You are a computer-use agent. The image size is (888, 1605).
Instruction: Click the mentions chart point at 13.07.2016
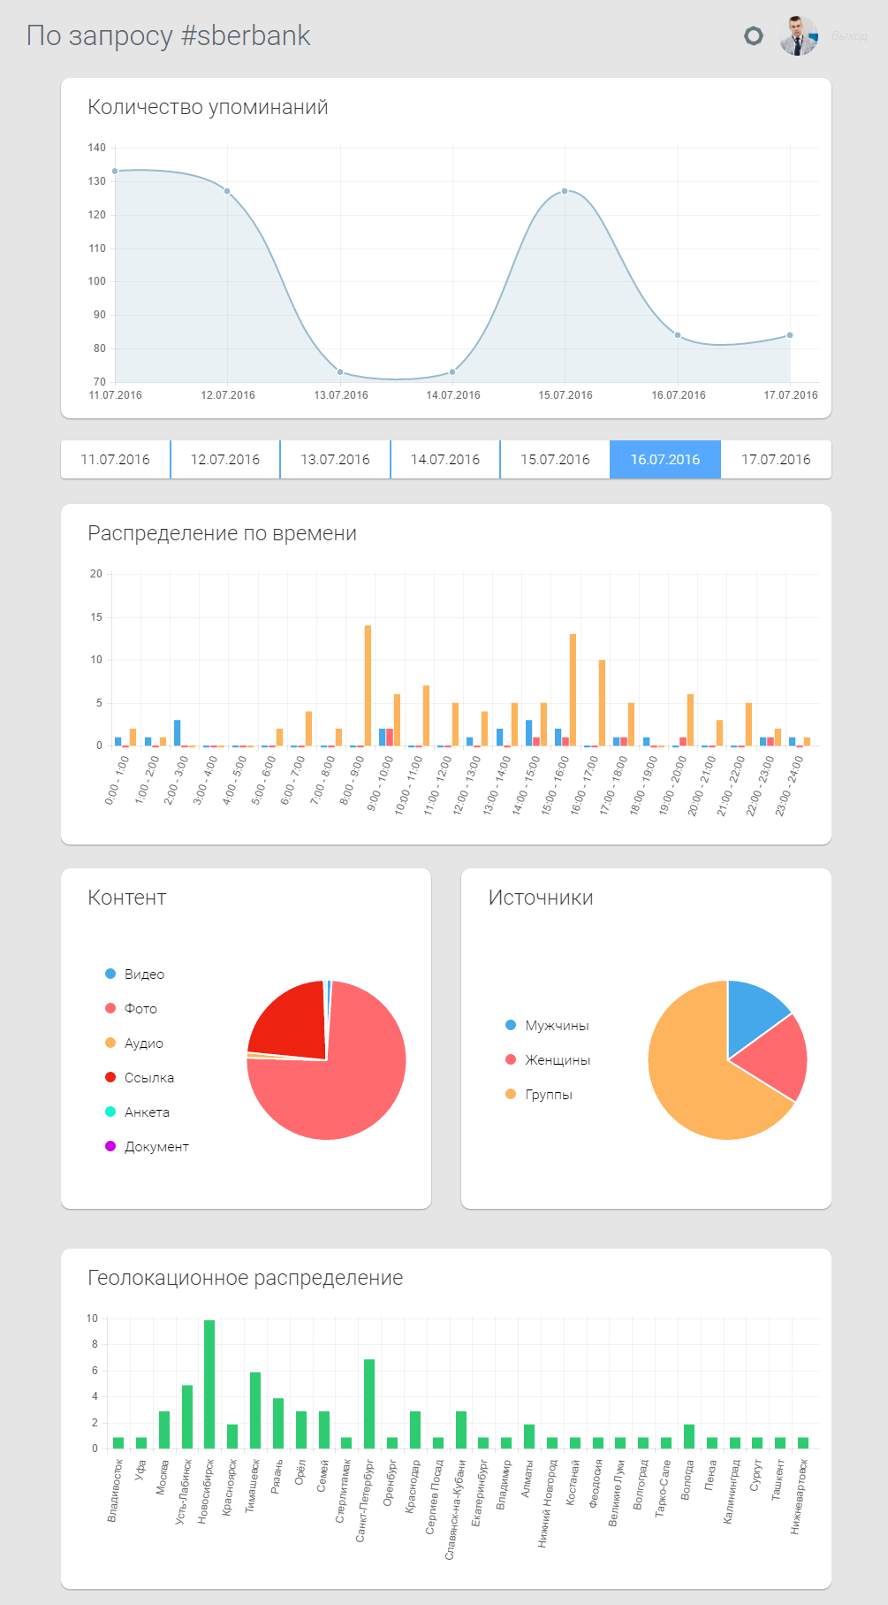pyautogui.click(x=340, y=372)
